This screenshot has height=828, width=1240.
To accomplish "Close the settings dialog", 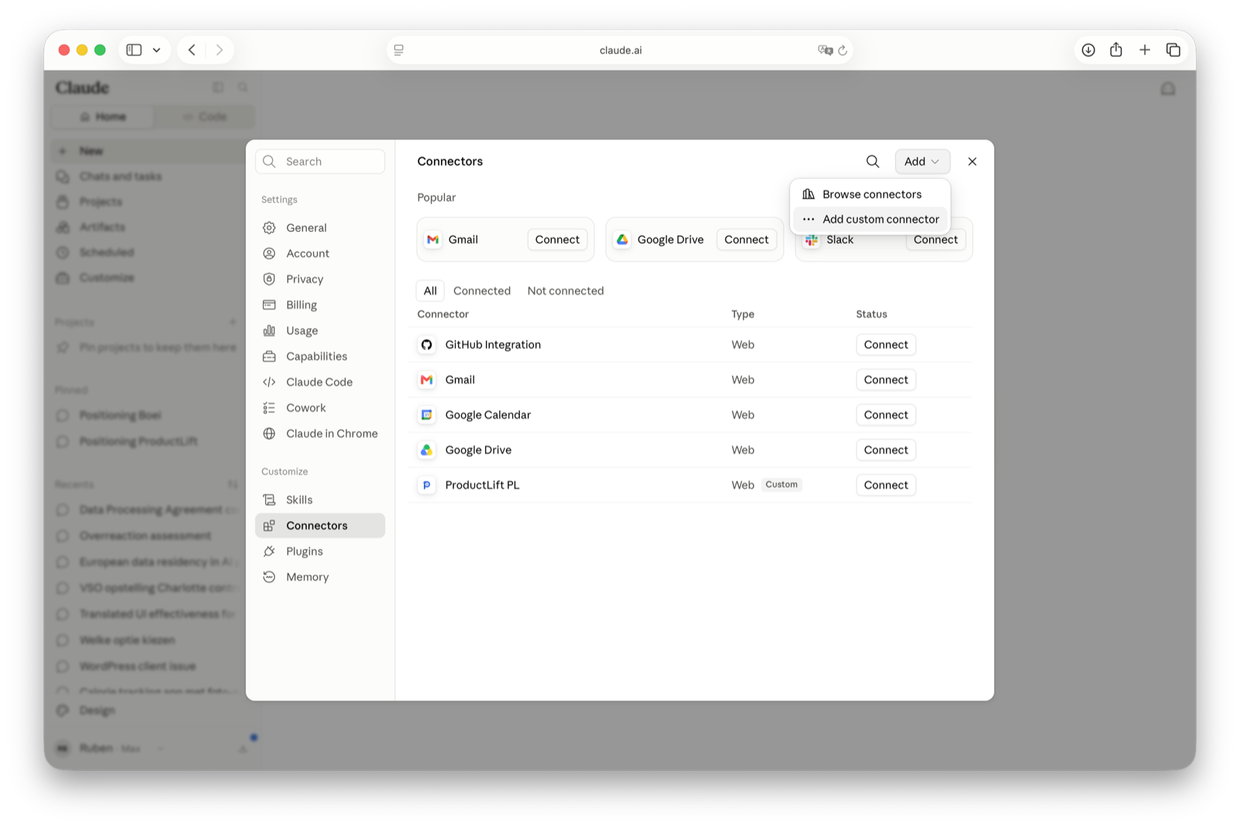I will pos(972,161).
